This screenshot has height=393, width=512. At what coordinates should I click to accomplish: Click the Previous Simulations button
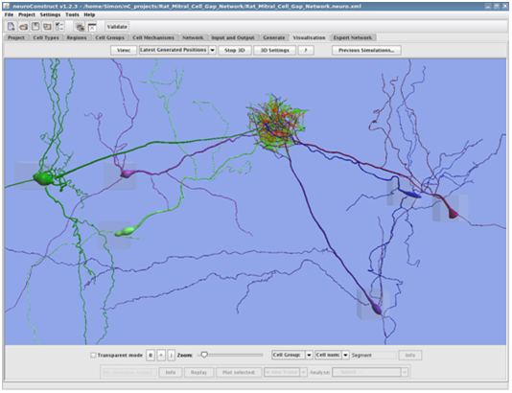(x=366, y=50)
